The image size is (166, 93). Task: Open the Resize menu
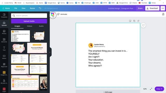[x=32, y=8]
